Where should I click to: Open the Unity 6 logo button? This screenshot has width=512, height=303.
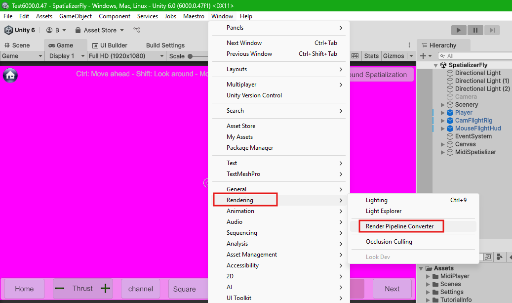20,30
